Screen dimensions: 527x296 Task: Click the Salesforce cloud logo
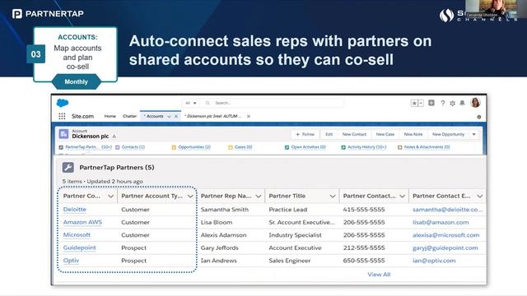point(63,103)
